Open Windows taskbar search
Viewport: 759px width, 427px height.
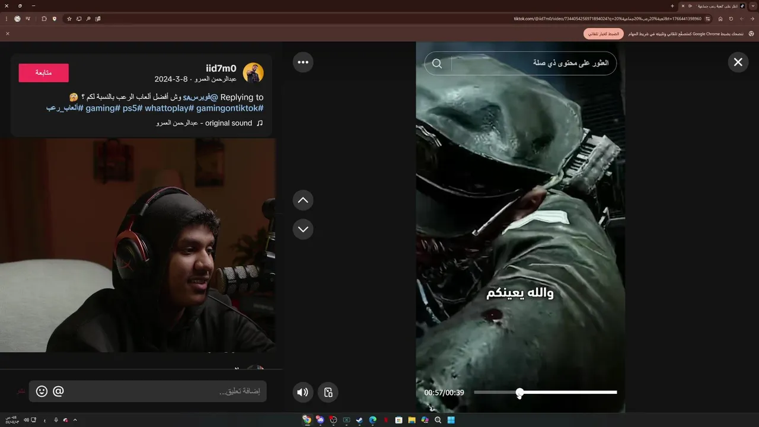[x=438, y=420]
